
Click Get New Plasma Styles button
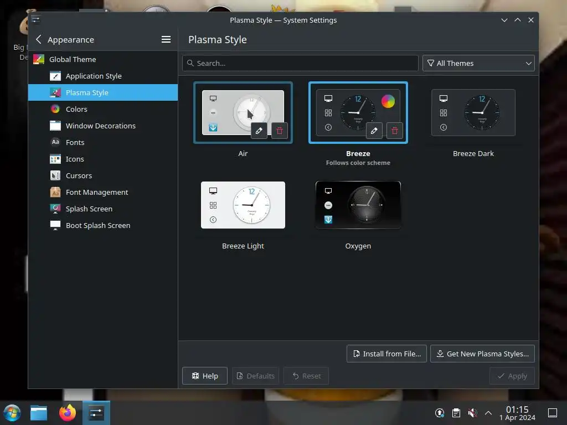pos(482,354)
